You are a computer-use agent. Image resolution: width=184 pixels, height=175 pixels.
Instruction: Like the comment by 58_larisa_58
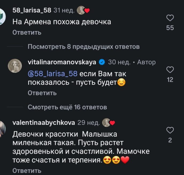click(170, 18)
